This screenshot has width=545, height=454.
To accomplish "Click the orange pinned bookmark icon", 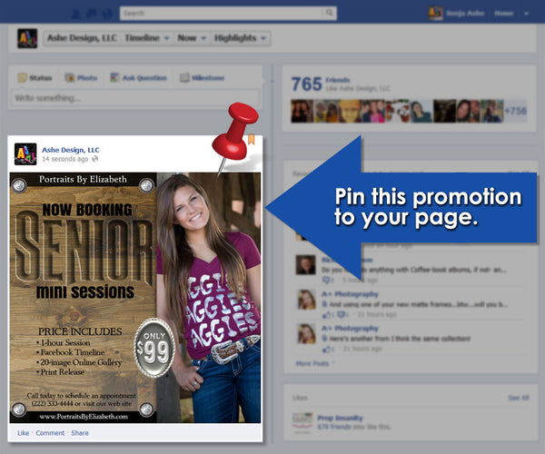I will [252, 140].
